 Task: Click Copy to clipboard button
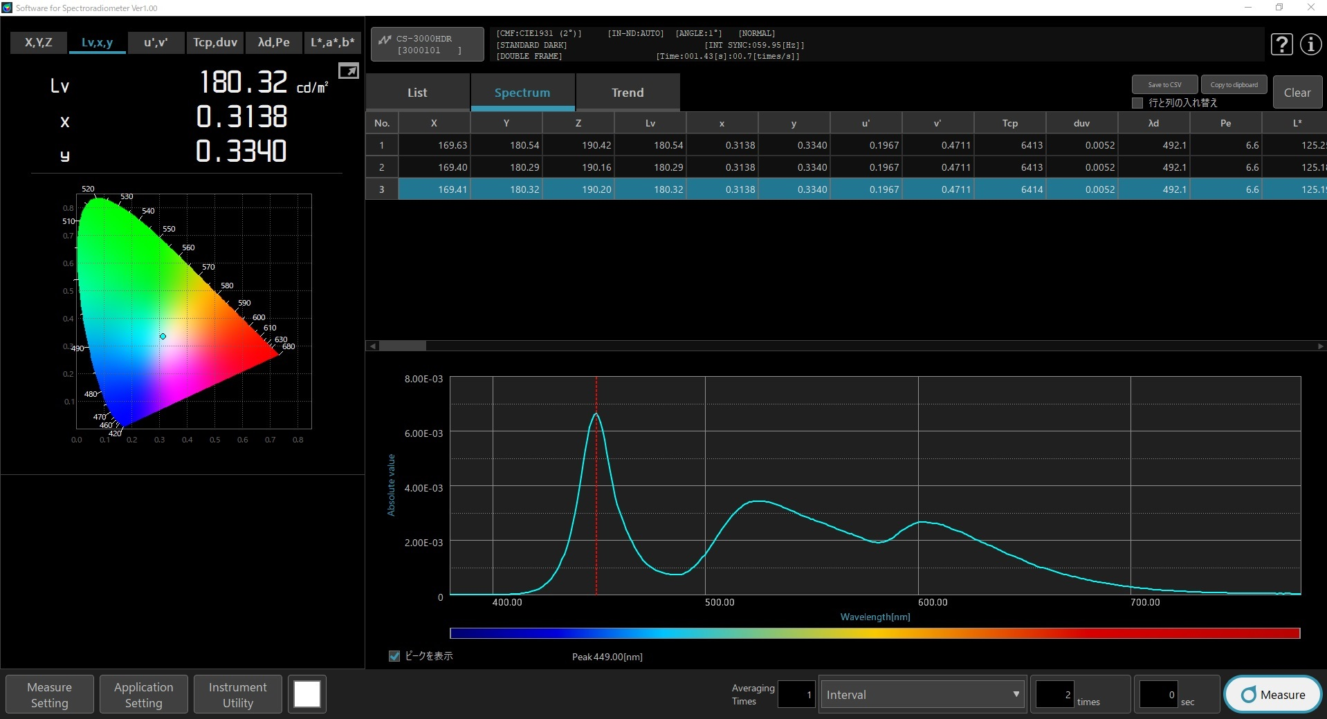click(1234, 84)
